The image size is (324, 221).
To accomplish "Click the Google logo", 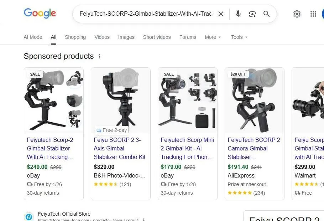I will 40,14.
